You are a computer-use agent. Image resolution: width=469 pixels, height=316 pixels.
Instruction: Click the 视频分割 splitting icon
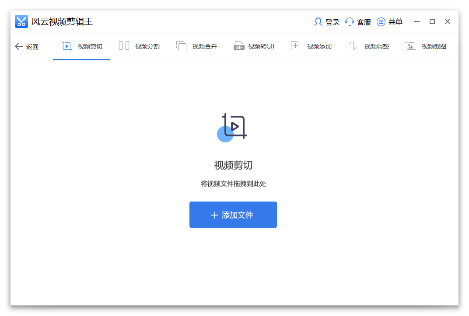pos(123,45)
